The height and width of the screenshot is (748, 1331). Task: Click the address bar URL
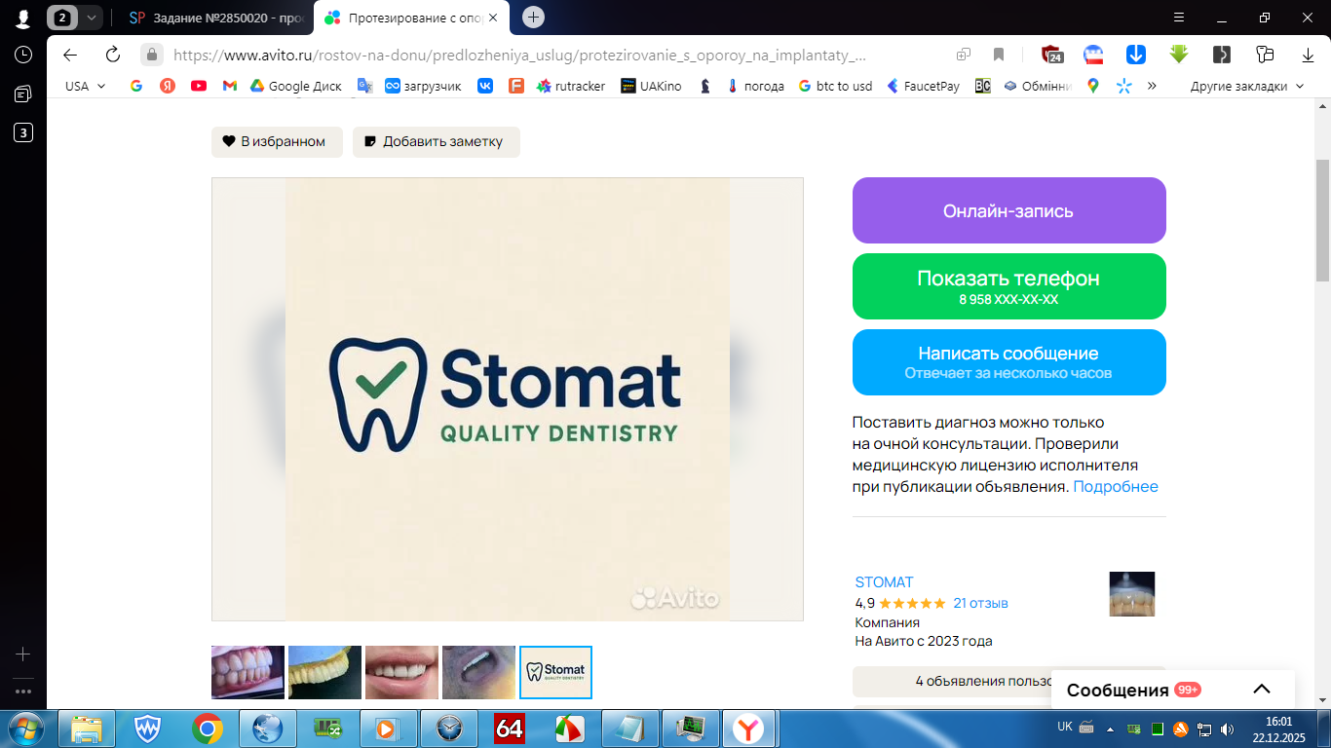(x=519, y=55)
